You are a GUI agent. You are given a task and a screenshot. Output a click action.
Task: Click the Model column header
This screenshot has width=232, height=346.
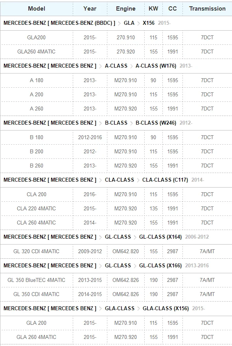(x=37, y=9)
